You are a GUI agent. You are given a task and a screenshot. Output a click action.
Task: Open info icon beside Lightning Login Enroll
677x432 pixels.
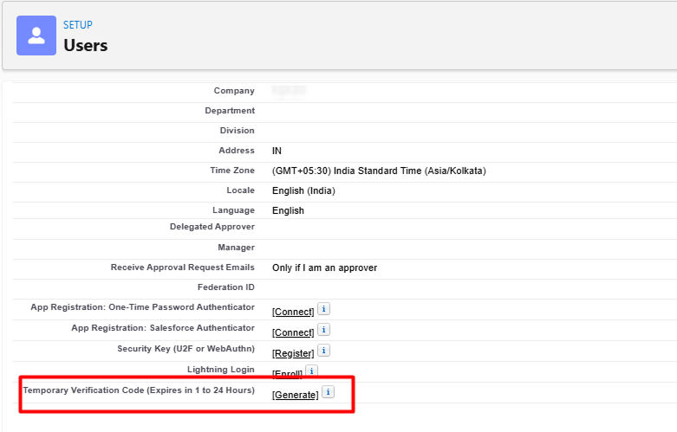(312, 371)
